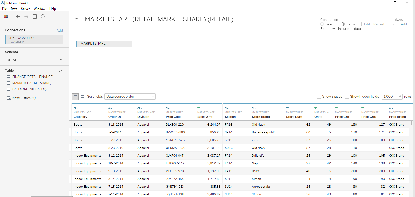Click the Sales Amt column header
415x197 pixels.
tap(209, 112)
